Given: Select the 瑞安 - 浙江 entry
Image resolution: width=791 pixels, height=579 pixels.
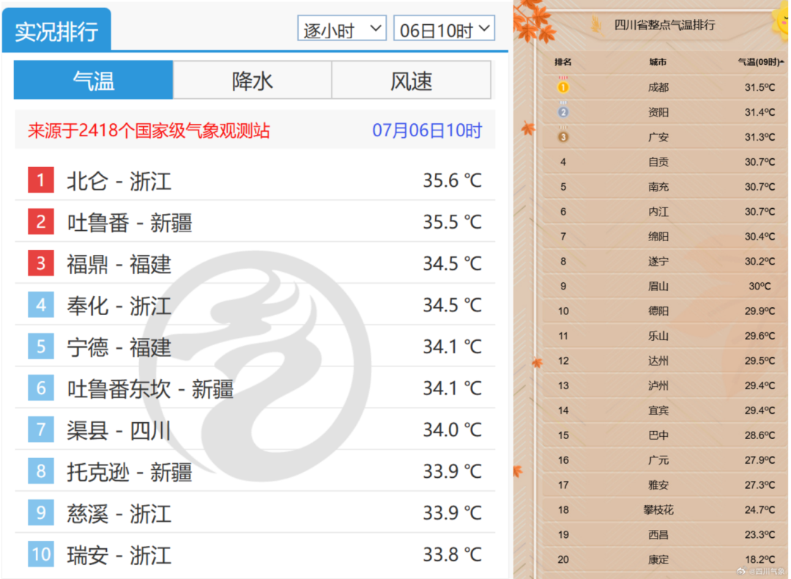Looking at the screenshot, I should point(119,555).
